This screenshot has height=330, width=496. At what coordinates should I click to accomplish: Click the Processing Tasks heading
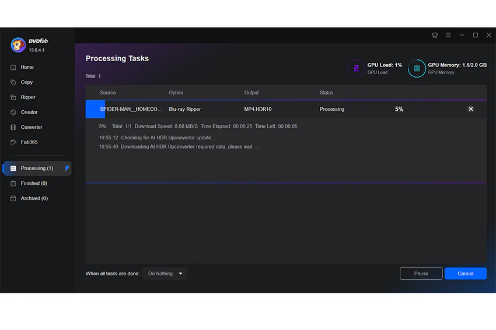click(x=117, y=58)
